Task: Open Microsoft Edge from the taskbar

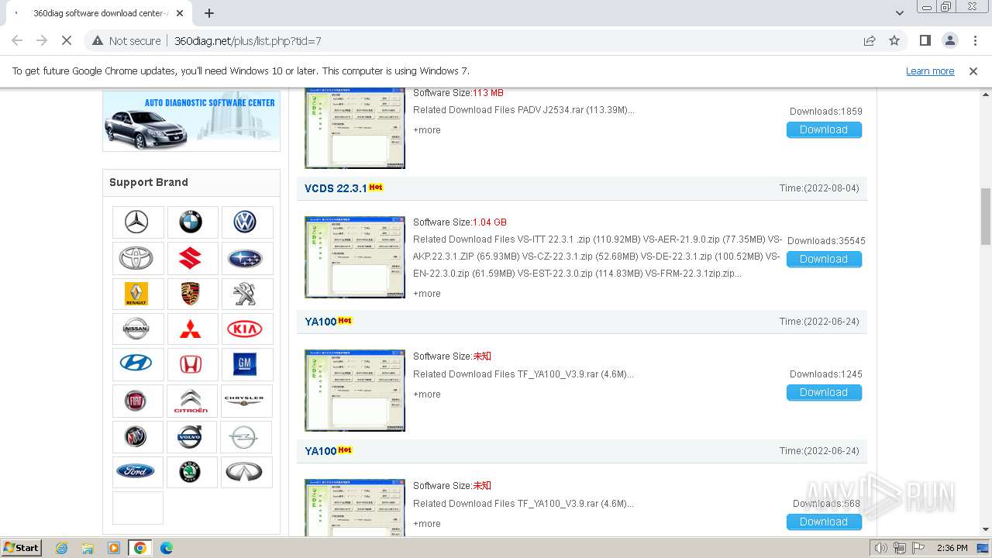Action: coord(166,548)
